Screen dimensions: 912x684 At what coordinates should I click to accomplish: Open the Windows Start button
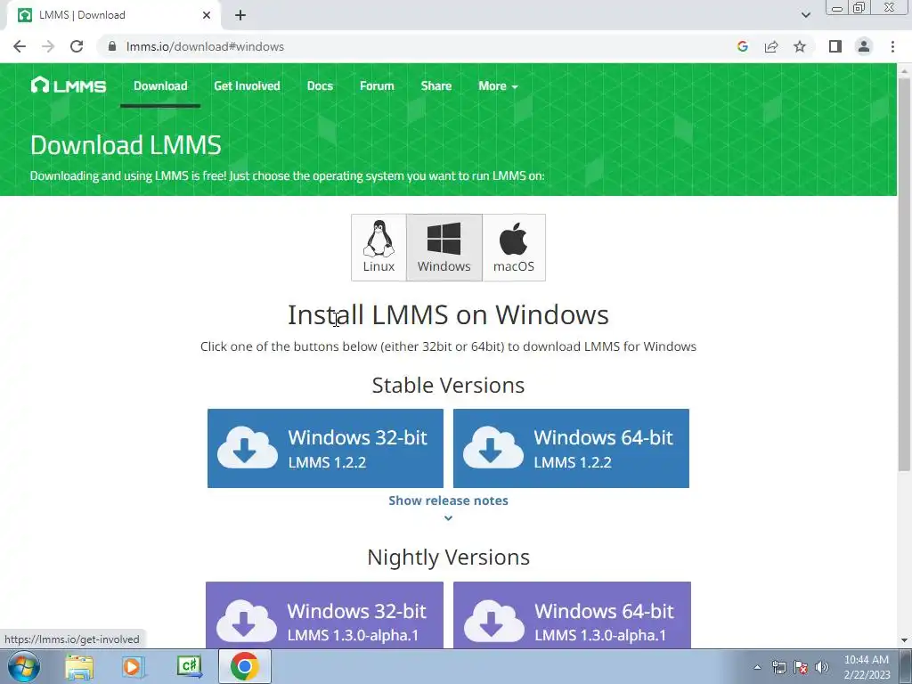coord(24,666)
